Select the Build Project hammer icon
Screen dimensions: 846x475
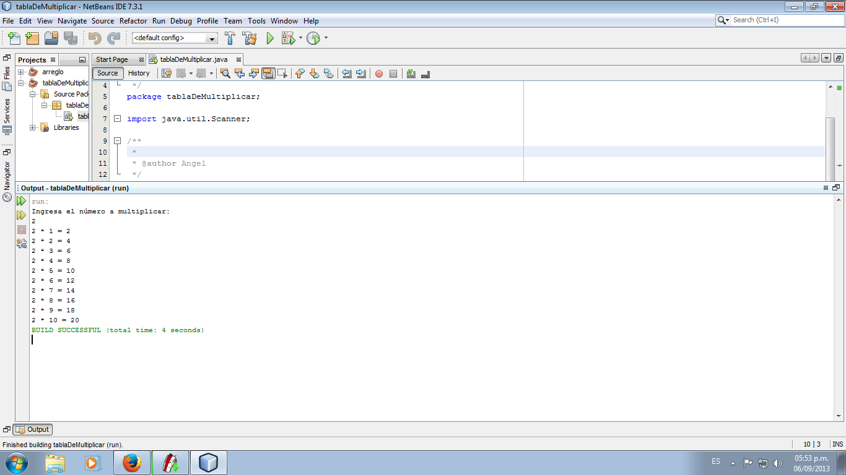point(230,38)
